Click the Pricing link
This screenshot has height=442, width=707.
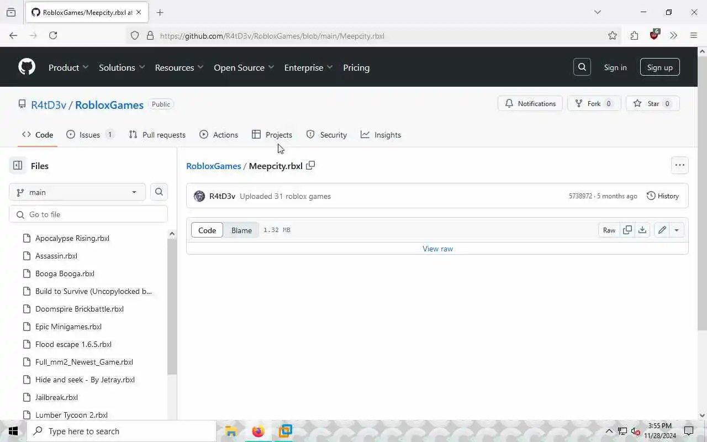pos(356,67)
